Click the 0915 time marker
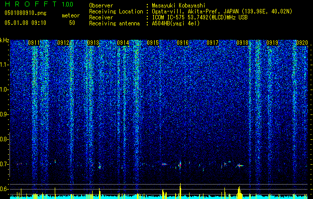The height and width of the screenshot is (199, 313). [153, 43]
